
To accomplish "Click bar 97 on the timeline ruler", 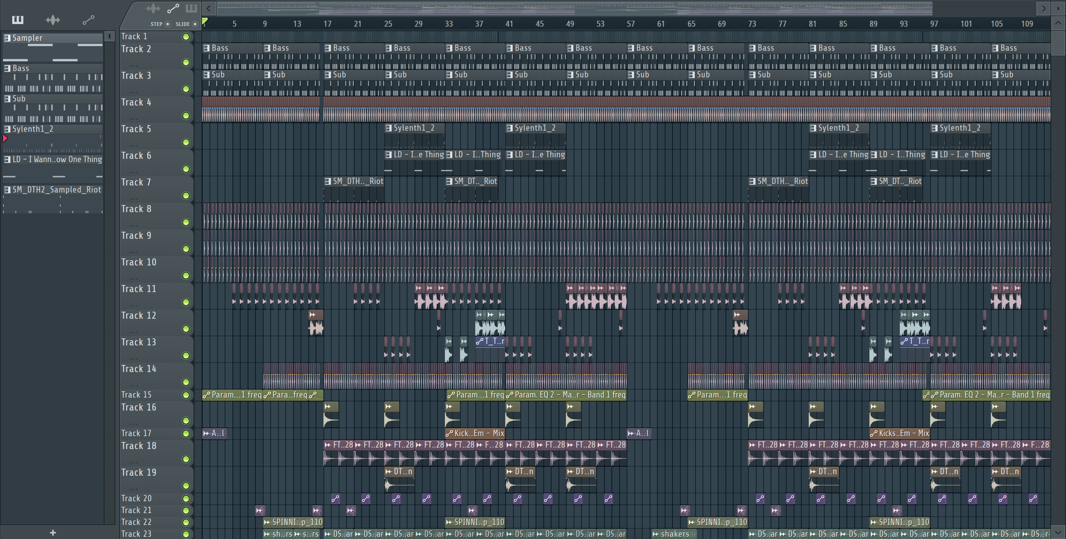I will (x=934, y=24).
